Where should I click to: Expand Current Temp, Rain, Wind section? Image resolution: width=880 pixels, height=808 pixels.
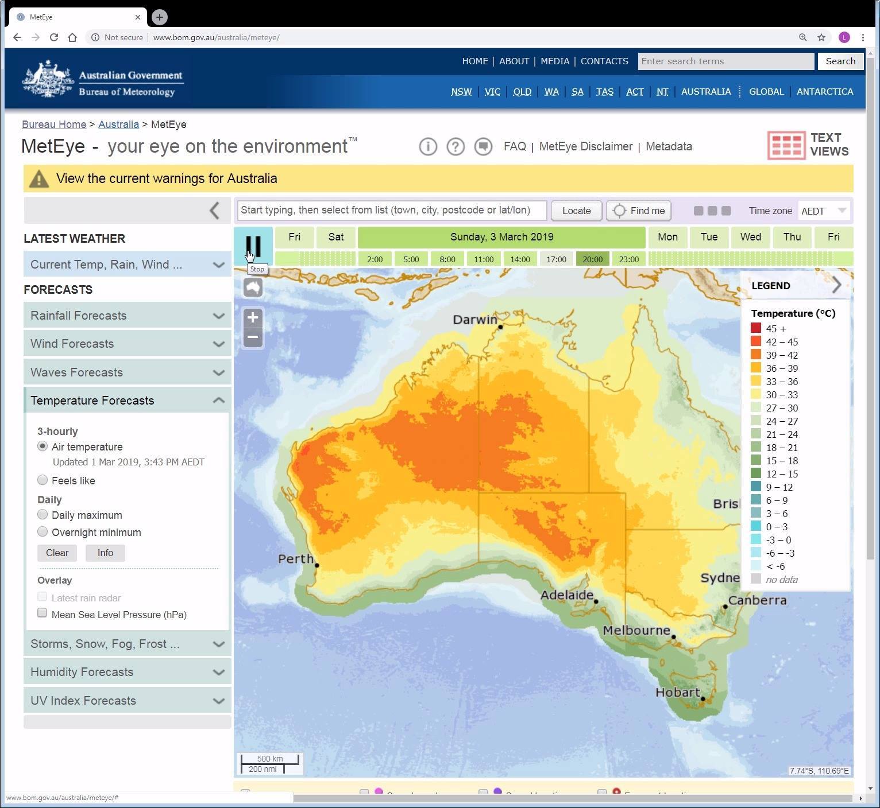[x=128, y=265]
